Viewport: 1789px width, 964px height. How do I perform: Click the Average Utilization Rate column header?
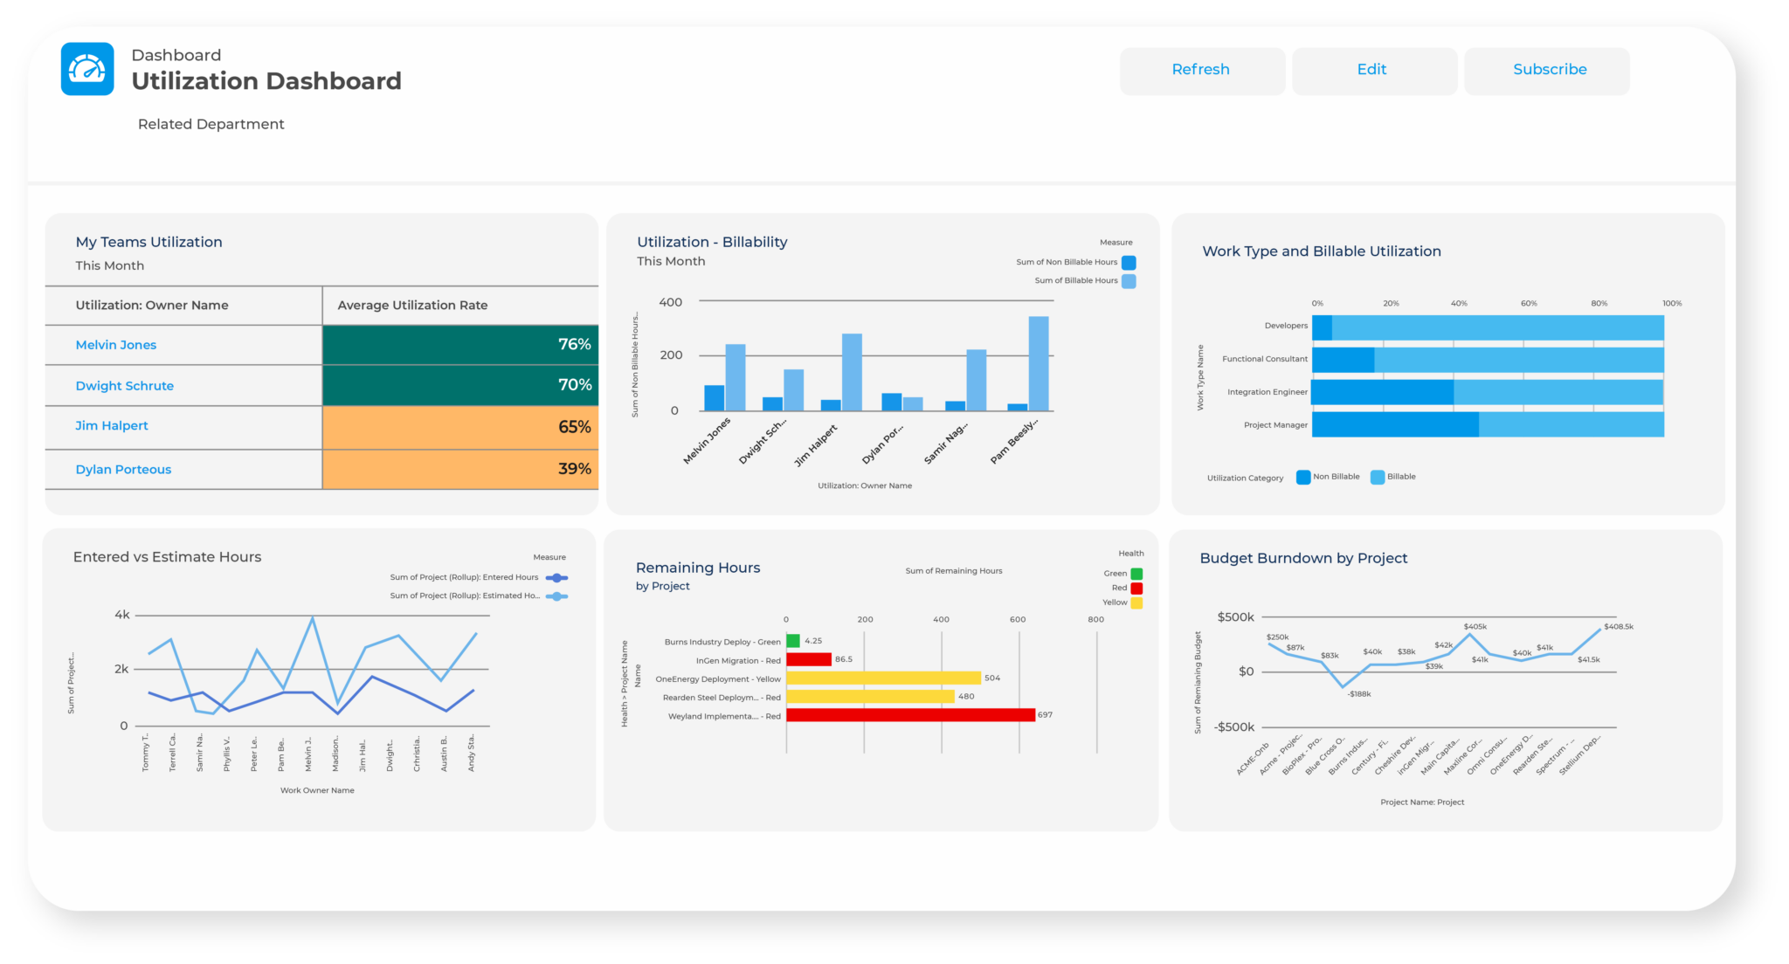pyautogui.click(x=412, y=306)
